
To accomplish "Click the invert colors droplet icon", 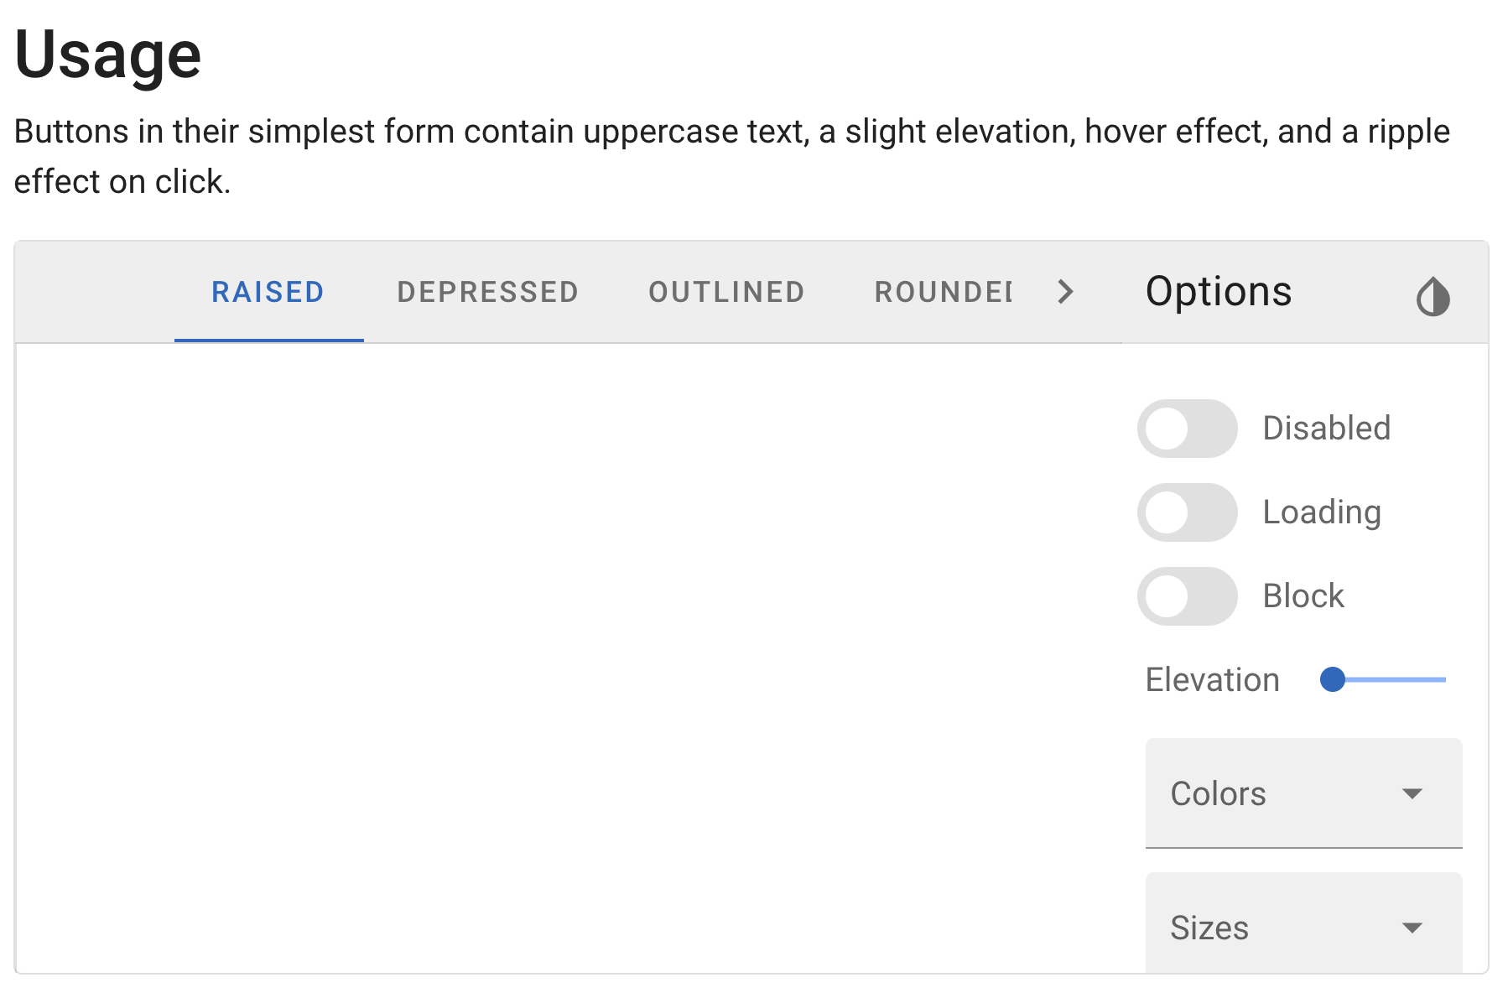I will point(1433,296).
